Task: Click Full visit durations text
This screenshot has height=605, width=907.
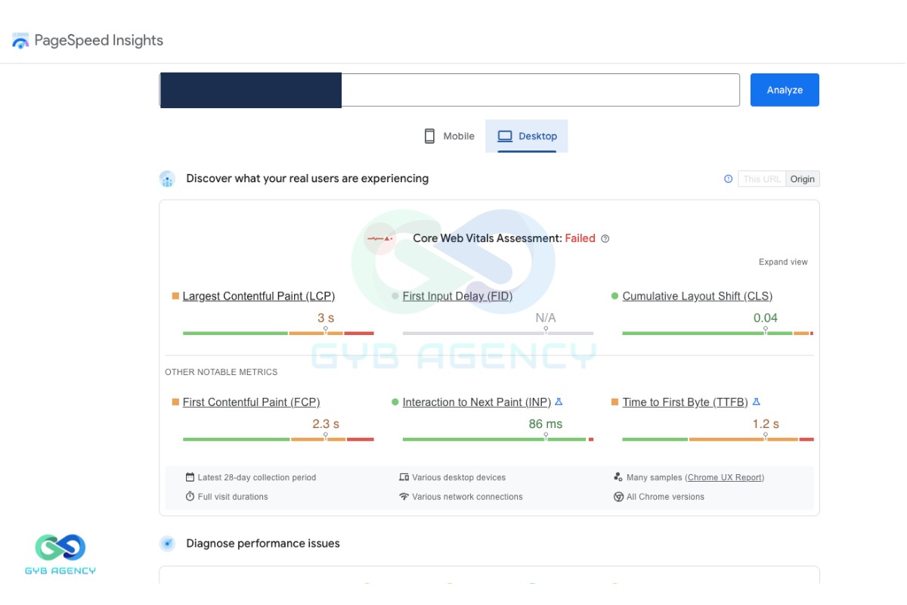Action: point(233,497)
